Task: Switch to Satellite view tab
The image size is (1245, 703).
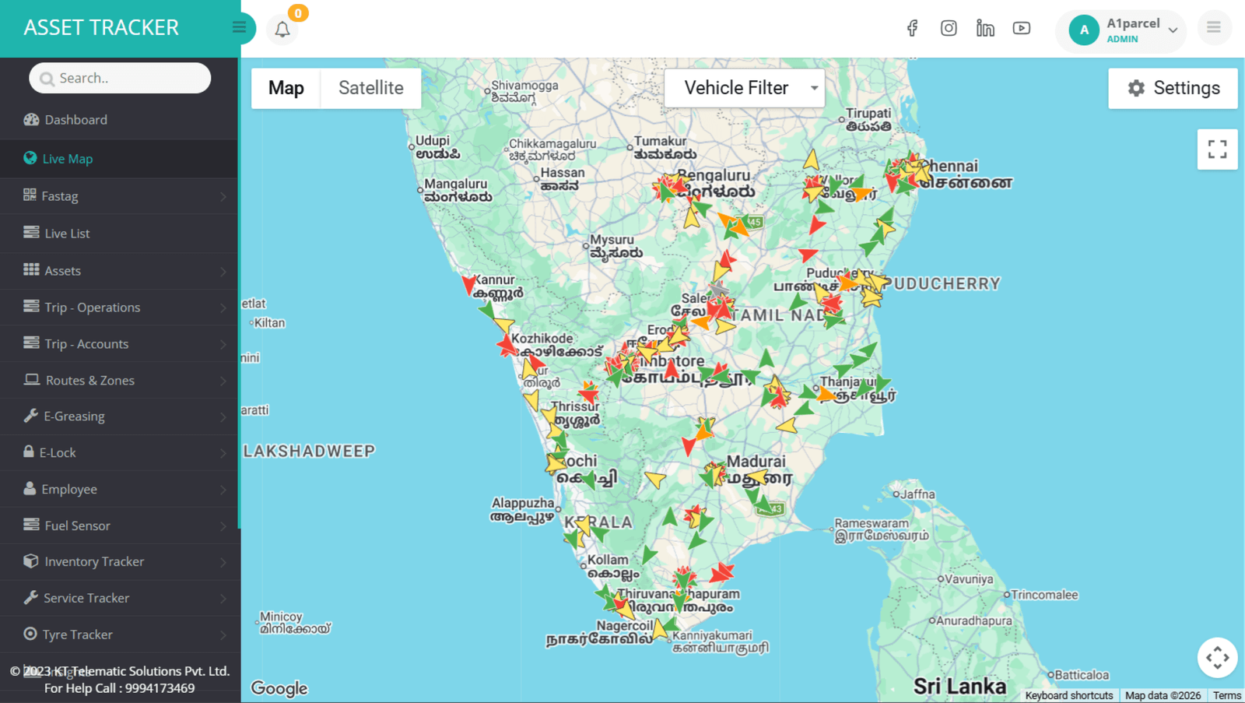Action: 371,88
